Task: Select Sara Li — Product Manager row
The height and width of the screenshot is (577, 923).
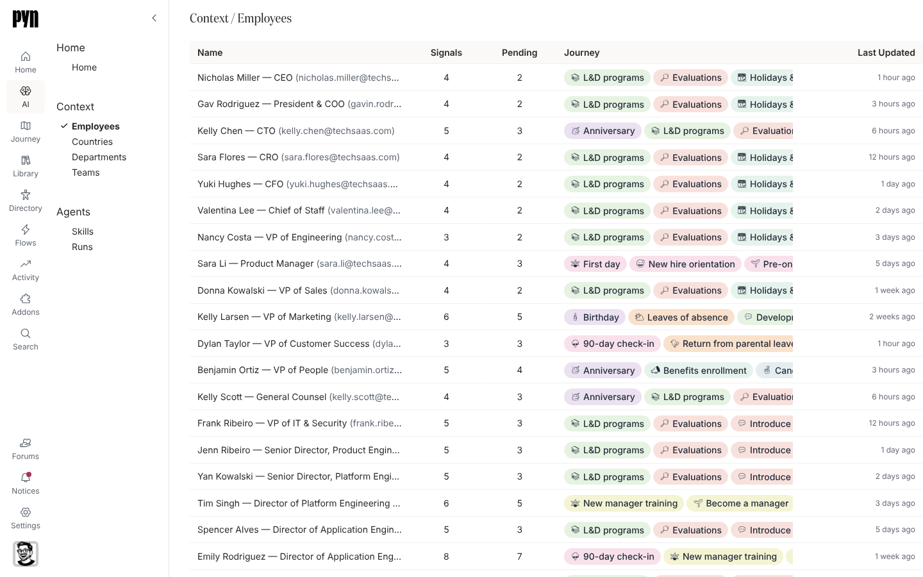Action: (x=556, y=263)
